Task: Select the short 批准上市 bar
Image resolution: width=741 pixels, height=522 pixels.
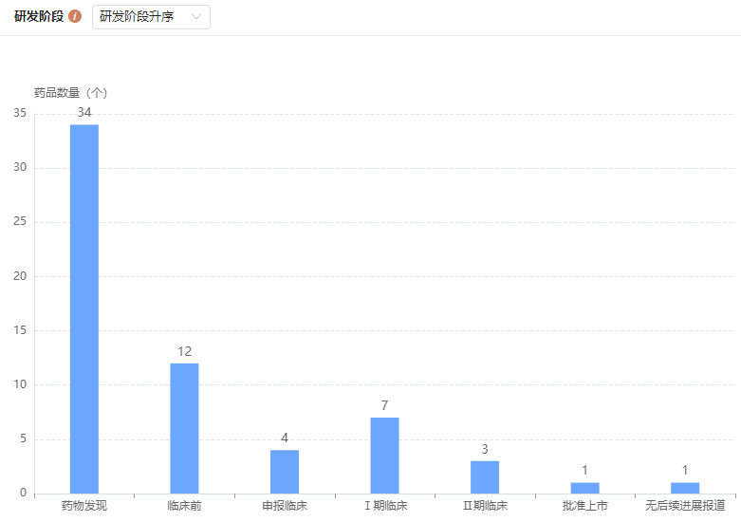Action: [x=584, y=488]
